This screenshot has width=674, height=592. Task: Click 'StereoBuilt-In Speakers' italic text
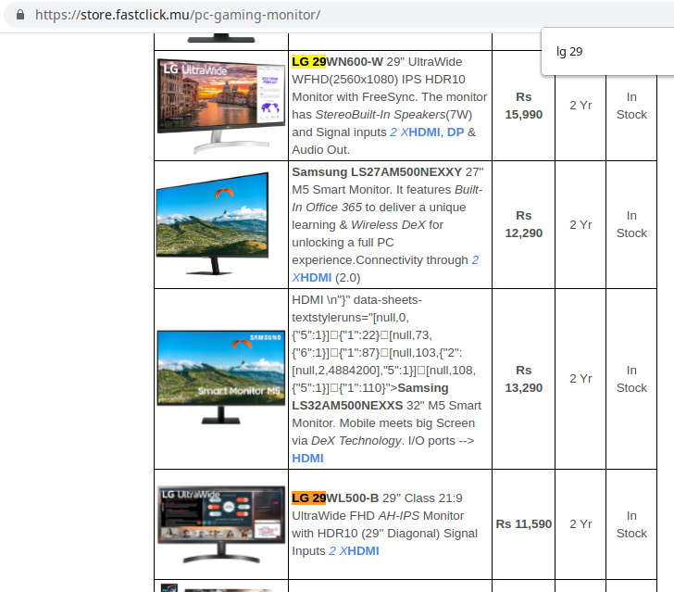(381, 115)
